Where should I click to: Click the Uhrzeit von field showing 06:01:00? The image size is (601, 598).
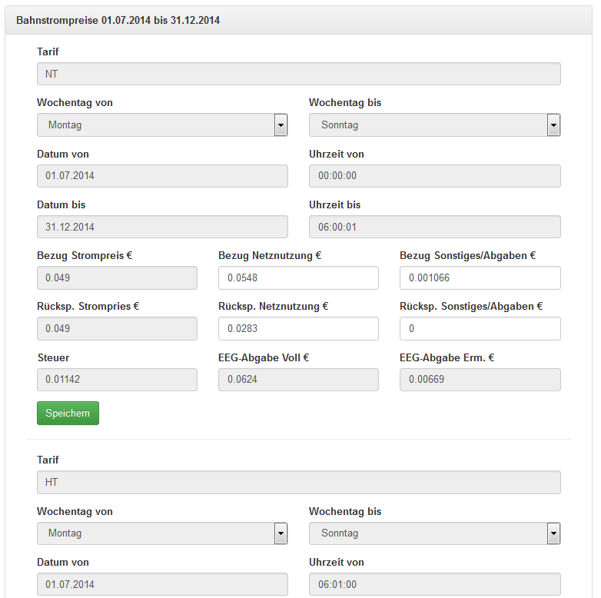tap(435, 584)
